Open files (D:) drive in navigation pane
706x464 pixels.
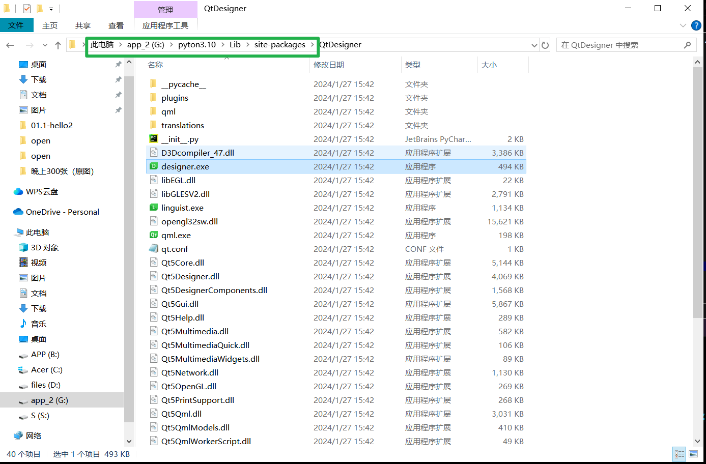point(46,385)
